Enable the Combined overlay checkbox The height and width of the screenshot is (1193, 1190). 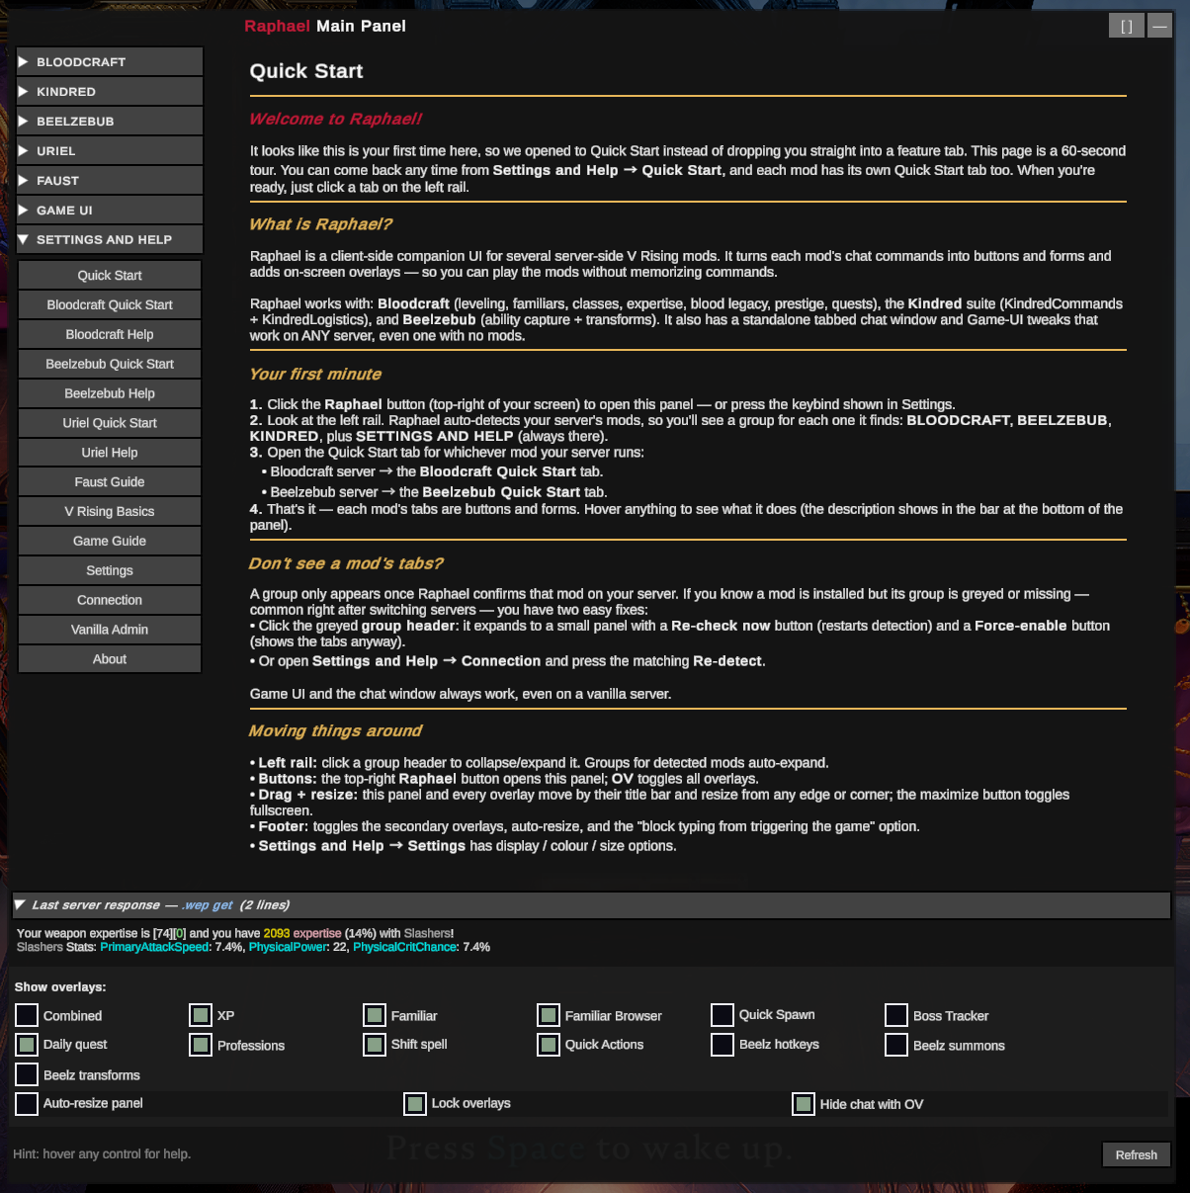coord(27,1015)
